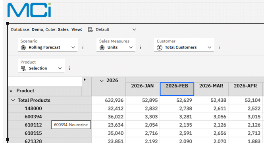Click the 2,054 cell for product 610112

click(143, 125)
